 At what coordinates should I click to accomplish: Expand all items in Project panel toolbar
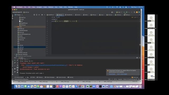(37, 15)
